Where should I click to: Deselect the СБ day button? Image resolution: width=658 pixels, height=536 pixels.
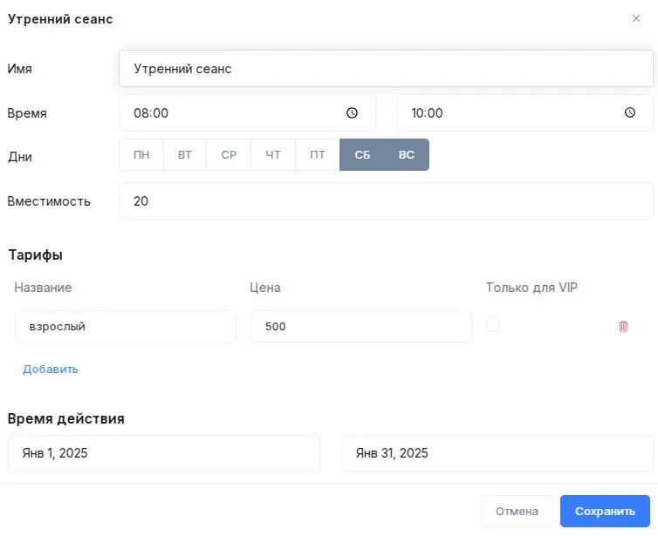(x=362, y=155)
